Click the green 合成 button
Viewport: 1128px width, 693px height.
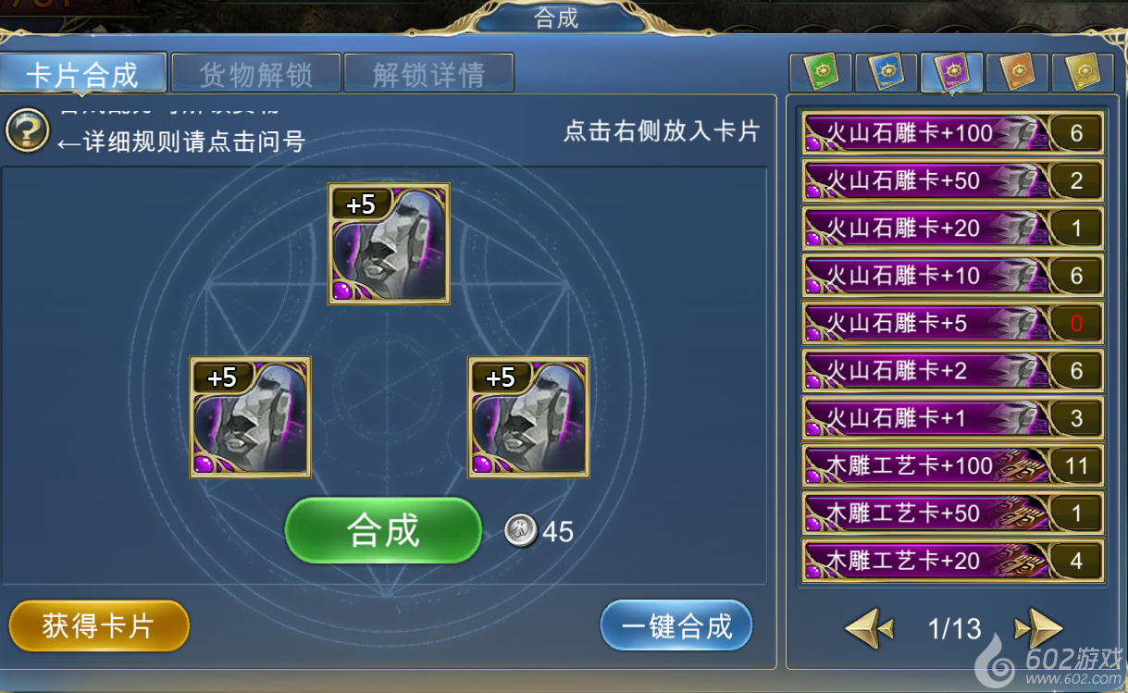384,530
